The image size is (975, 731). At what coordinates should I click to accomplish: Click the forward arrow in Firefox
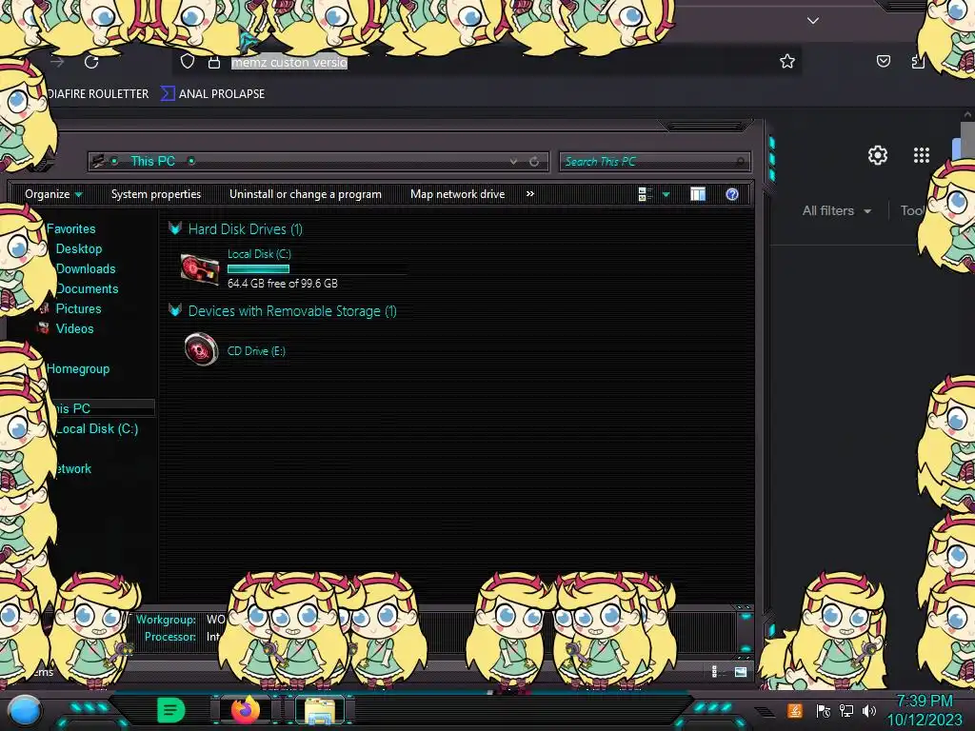[57, 62]
